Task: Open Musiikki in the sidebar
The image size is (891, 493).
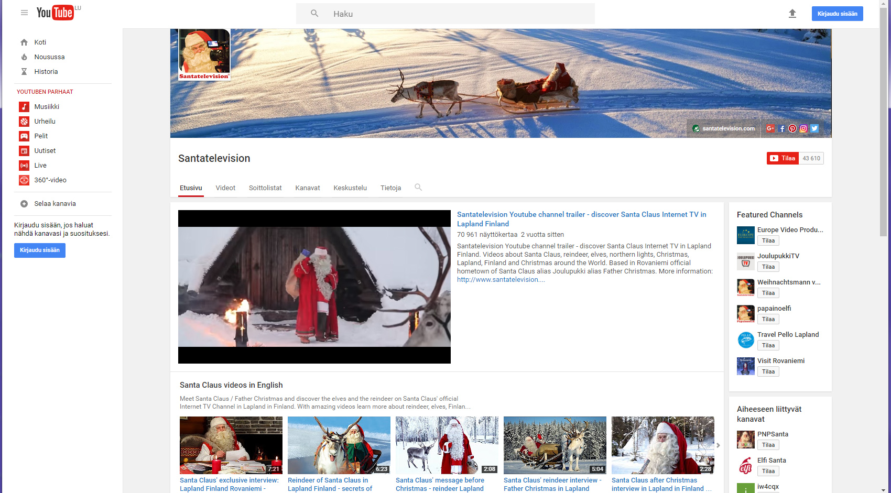Action: (47, 107)
